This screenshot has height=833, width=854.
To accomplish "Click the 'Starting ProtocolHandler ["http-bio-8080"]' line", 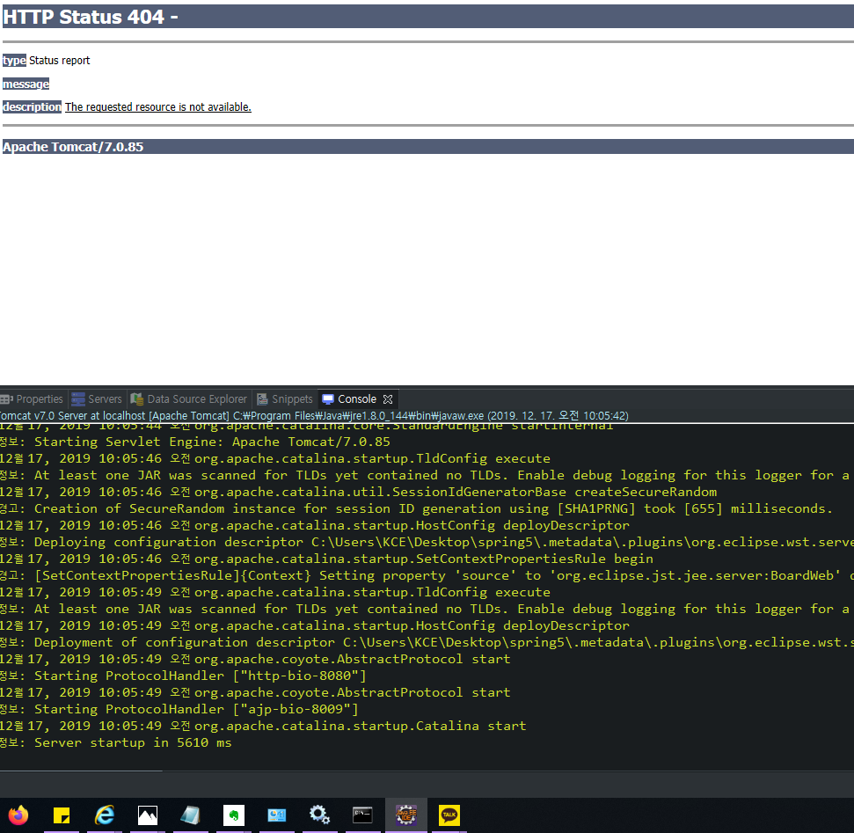I will pyautogui.click(x=183, y=676).
